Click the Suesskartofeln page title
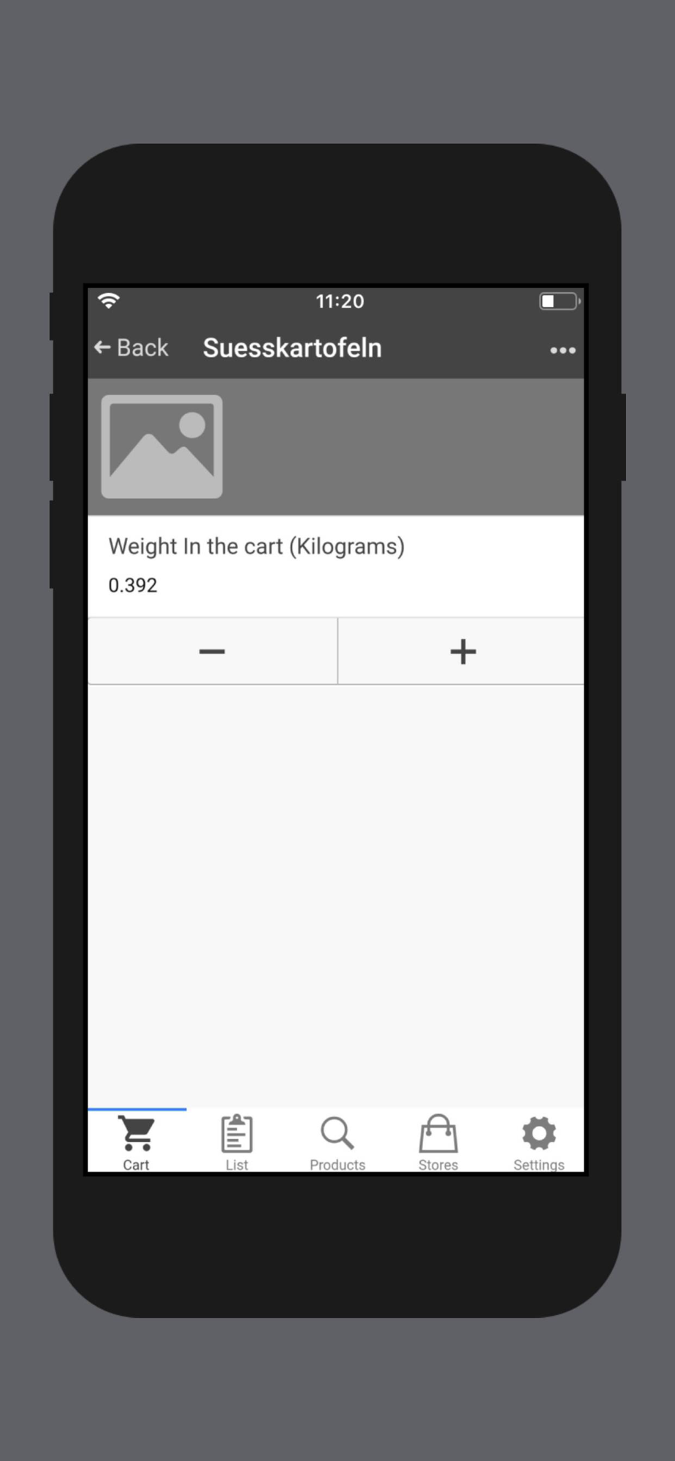This screenshot has width=675, height=1461. (x=292, y=348)
